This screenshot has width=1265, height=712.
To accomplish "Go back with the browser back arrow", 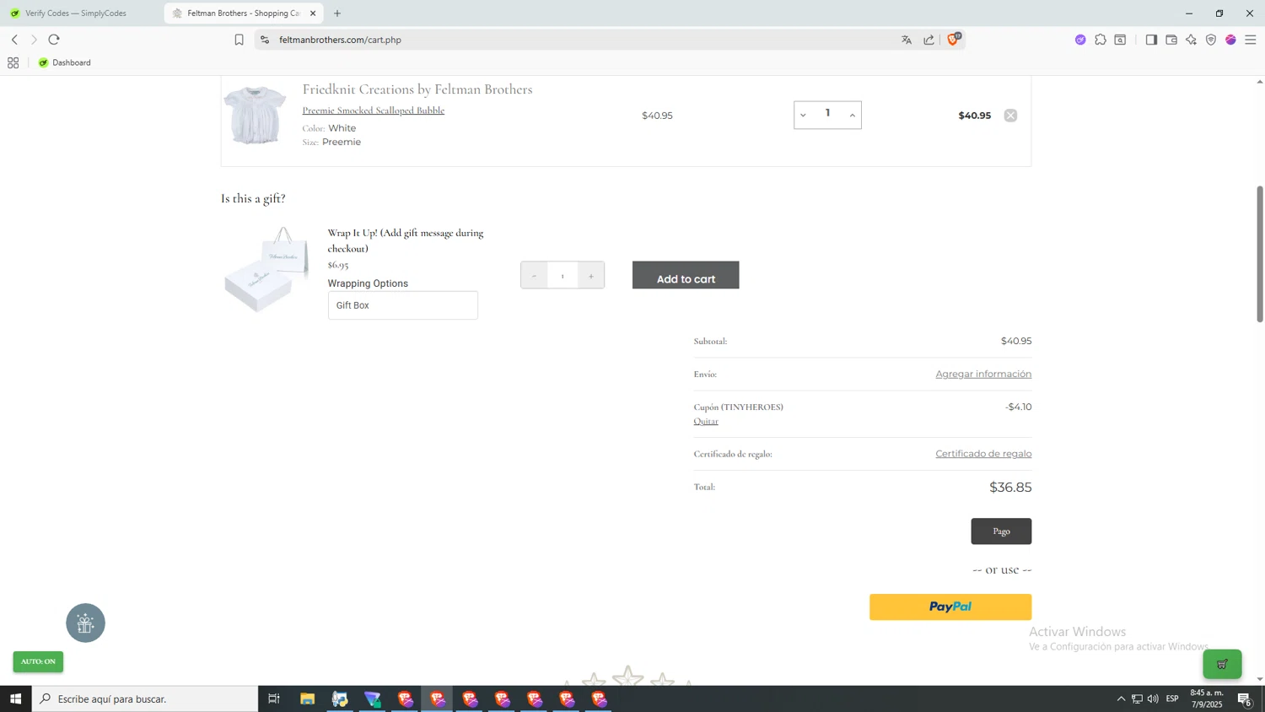I will click(14, 40).
